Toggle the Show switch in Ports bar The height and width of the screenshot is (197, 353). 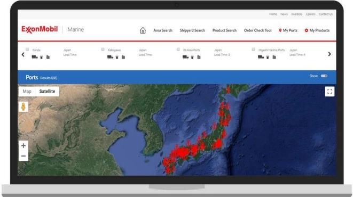tap(324, 76)
